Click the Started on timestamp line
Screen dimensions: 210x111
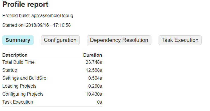37,25
